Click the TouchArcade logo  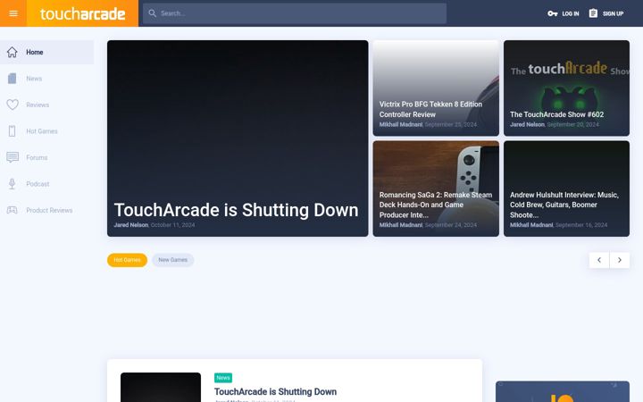click(x=82, y=13)
